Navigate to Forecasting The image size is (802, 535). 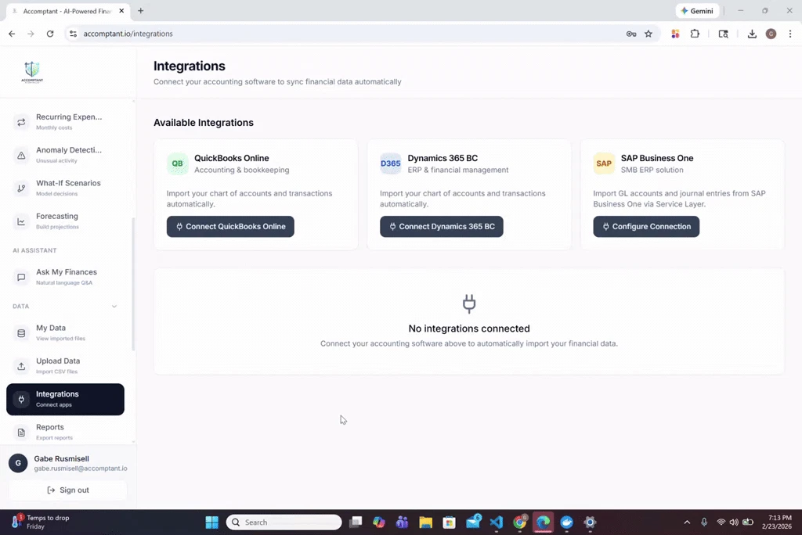(x=65, y=222)
